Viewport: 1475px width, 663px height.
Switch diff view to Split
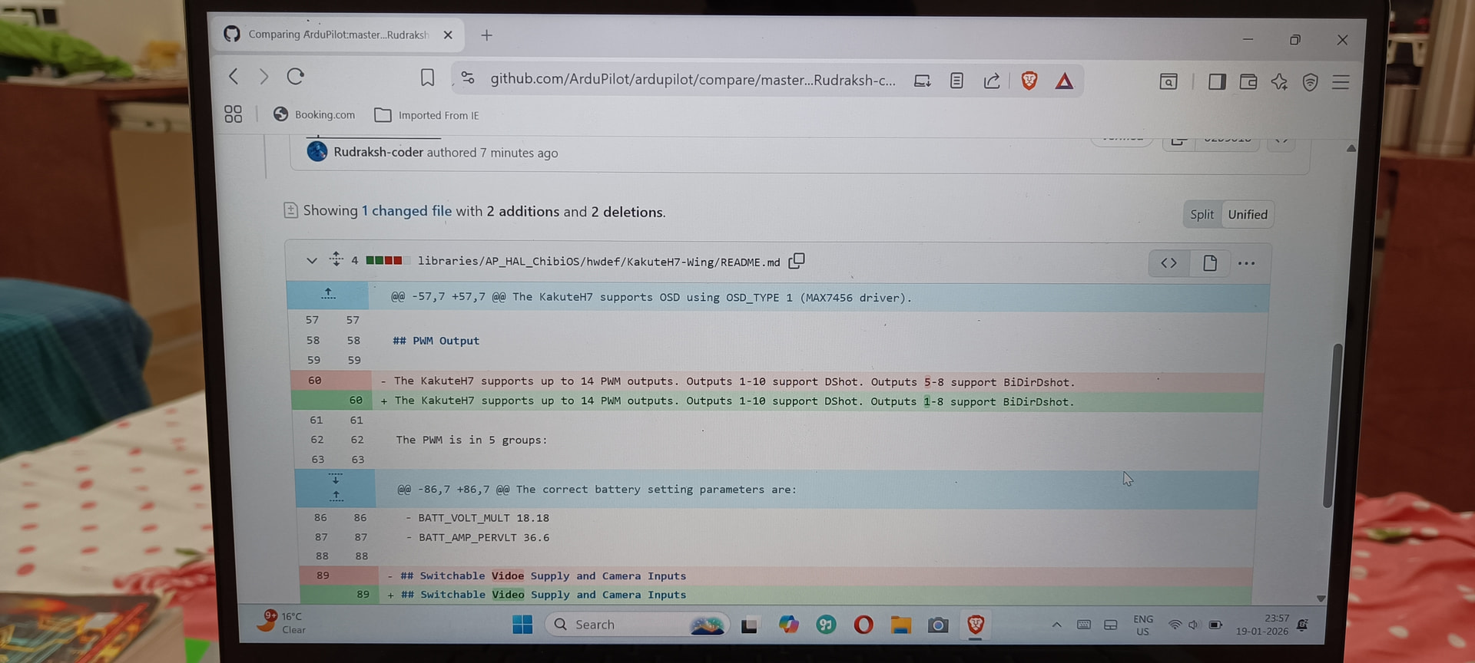pyautogui.click(x=1202, y=215)
